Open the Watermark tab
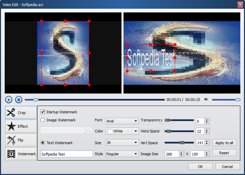 (21, 154)
